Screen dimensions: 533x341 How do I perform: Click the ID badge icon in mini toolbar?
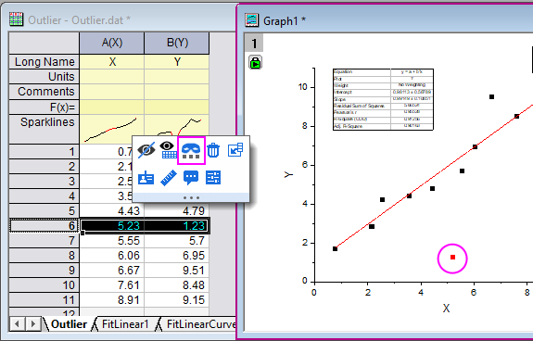[146, 178]
